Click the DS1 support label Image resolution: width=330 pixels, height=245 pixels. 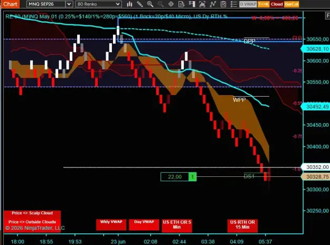[x=249, y=176]
